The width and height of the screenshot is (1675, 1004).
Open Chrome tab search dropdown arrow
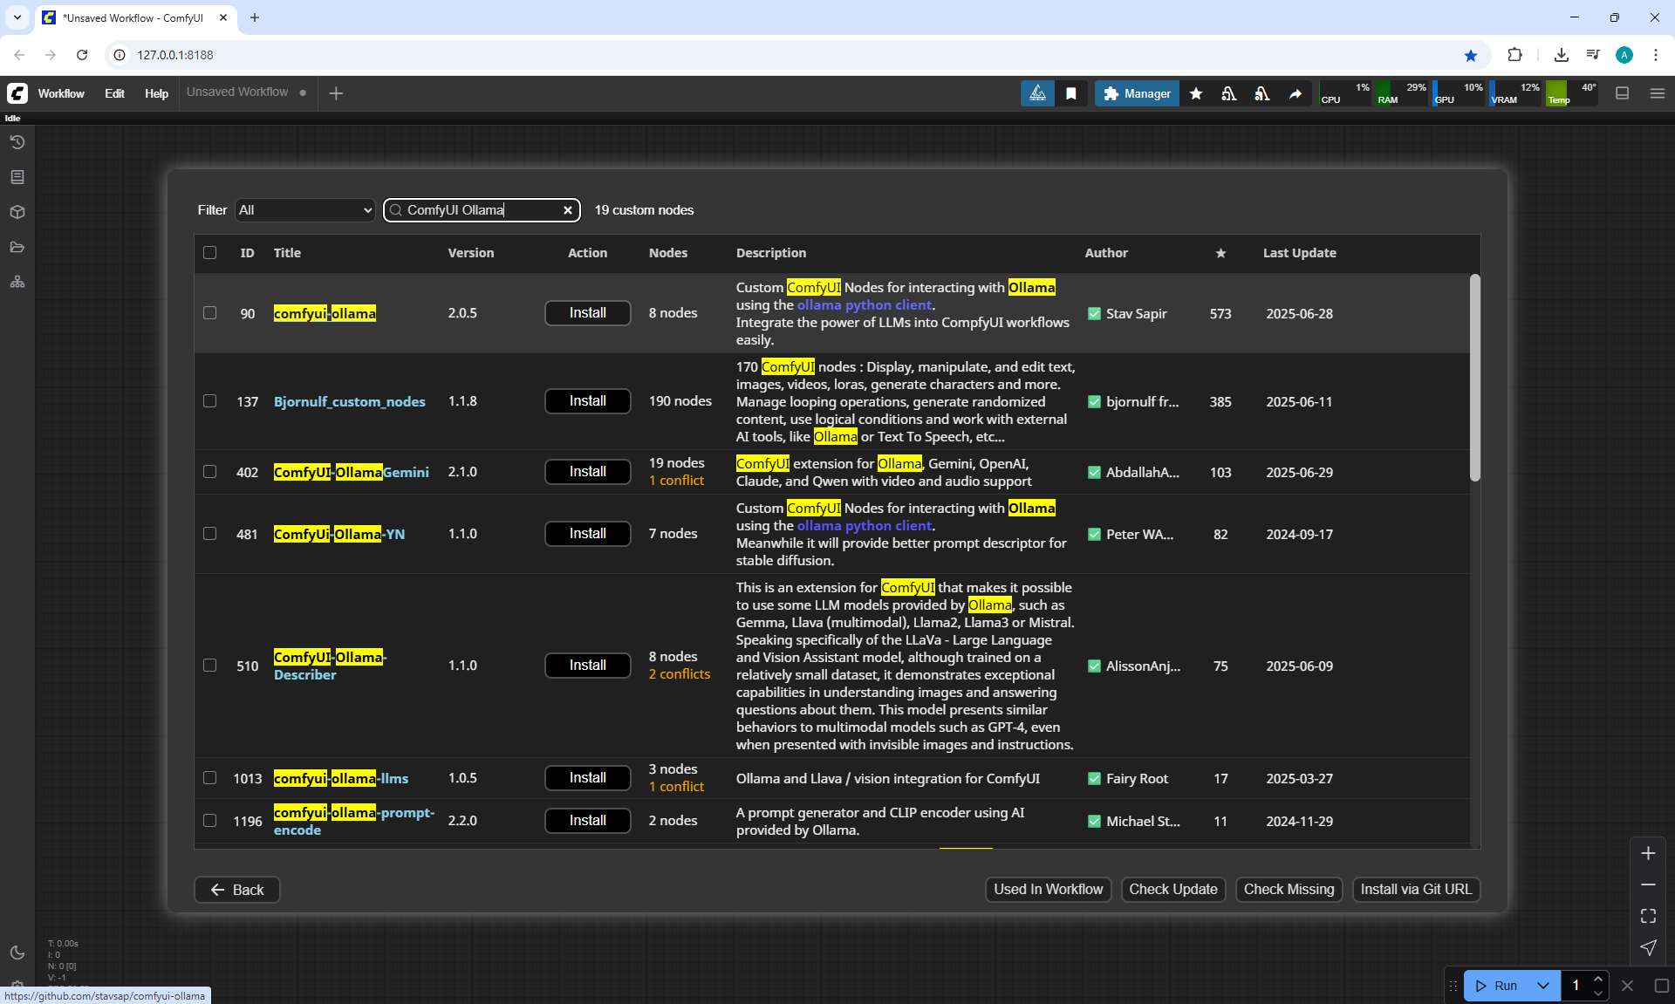coord(17,17)
